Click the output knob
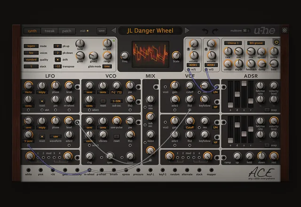The height and width of the screenshot is (207, 301). pyautogui.click(x=107, y=43)
